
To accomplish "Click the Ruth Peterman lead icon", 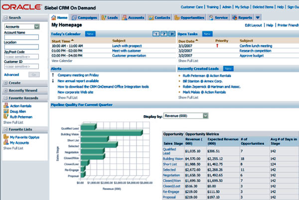I will click(6, 117).
